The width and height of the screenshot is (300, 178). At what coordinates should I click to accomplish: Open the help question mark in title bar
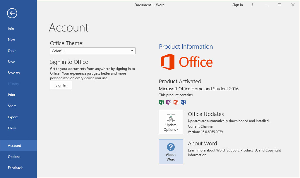click(252, 5)
